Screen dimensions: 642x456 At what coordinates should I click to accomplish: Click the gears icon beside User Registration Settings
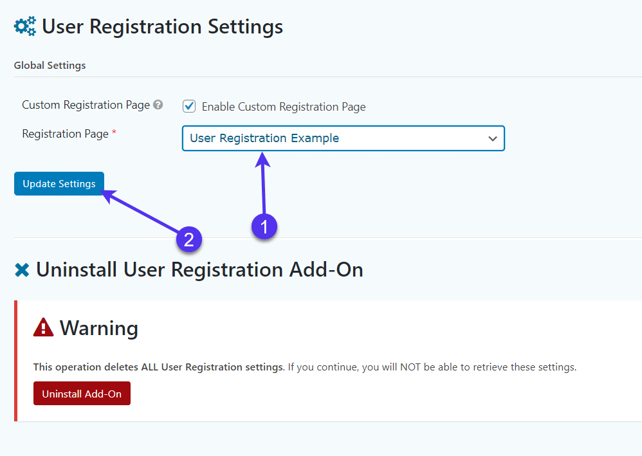23,26
